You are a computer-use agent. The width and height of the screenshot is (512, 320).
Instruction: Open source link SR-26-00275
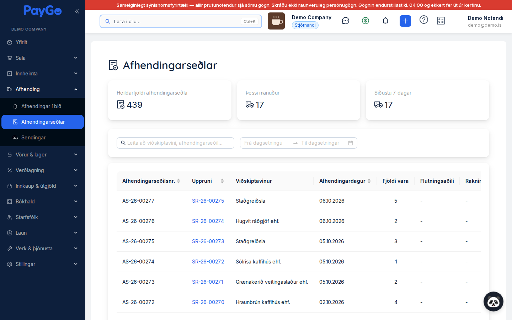pyautogui.click(x=208, y=201)
